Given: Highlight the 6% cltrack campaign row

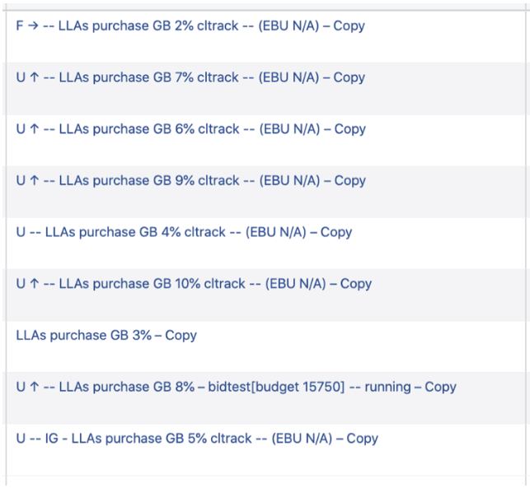Looking at the screenshot, I should [190, 129].
